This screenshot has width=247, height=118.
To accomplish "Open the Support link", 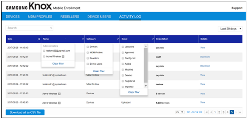I will coord(237,8).
